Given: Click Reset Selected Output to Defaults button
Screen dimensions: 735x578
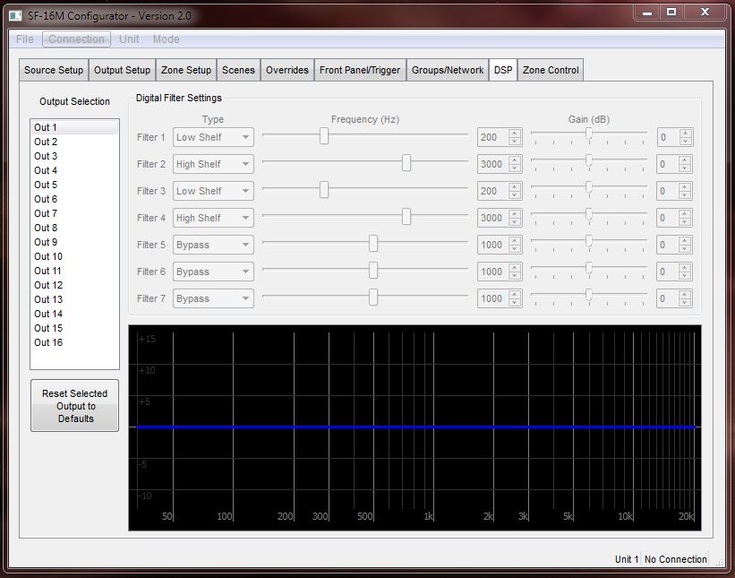Looking at the screenshot, I should [74, 406].
